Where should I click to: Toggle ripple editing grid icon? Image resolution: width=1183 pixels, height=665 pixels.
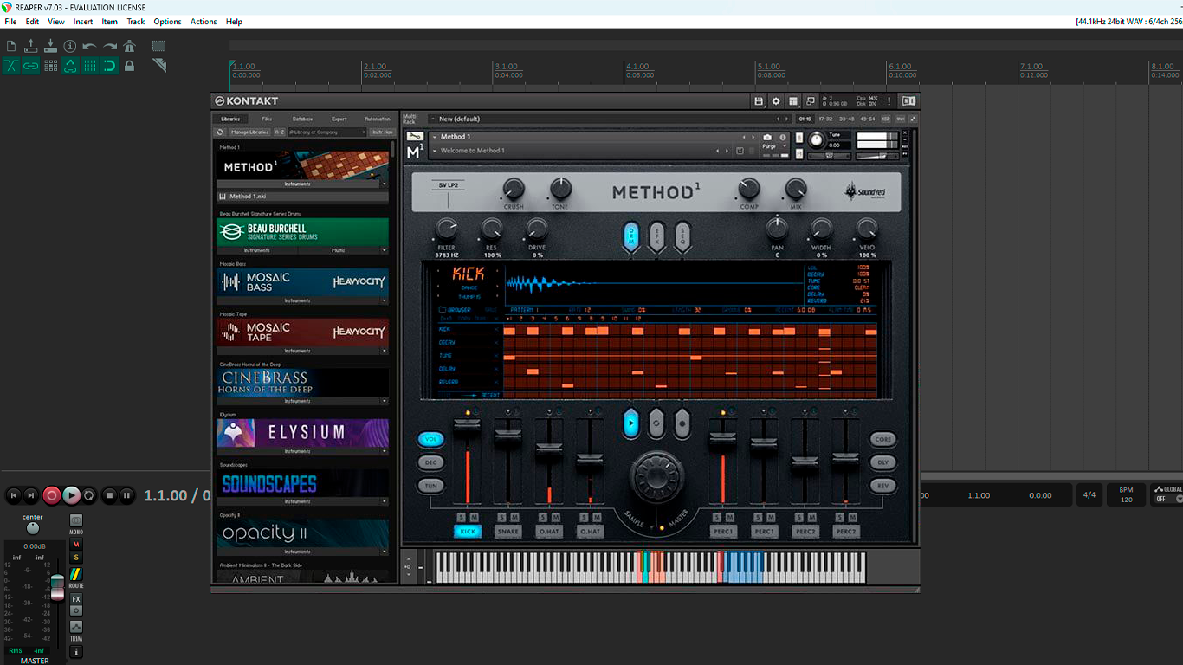pyautogui.click(x=50, y=66)
